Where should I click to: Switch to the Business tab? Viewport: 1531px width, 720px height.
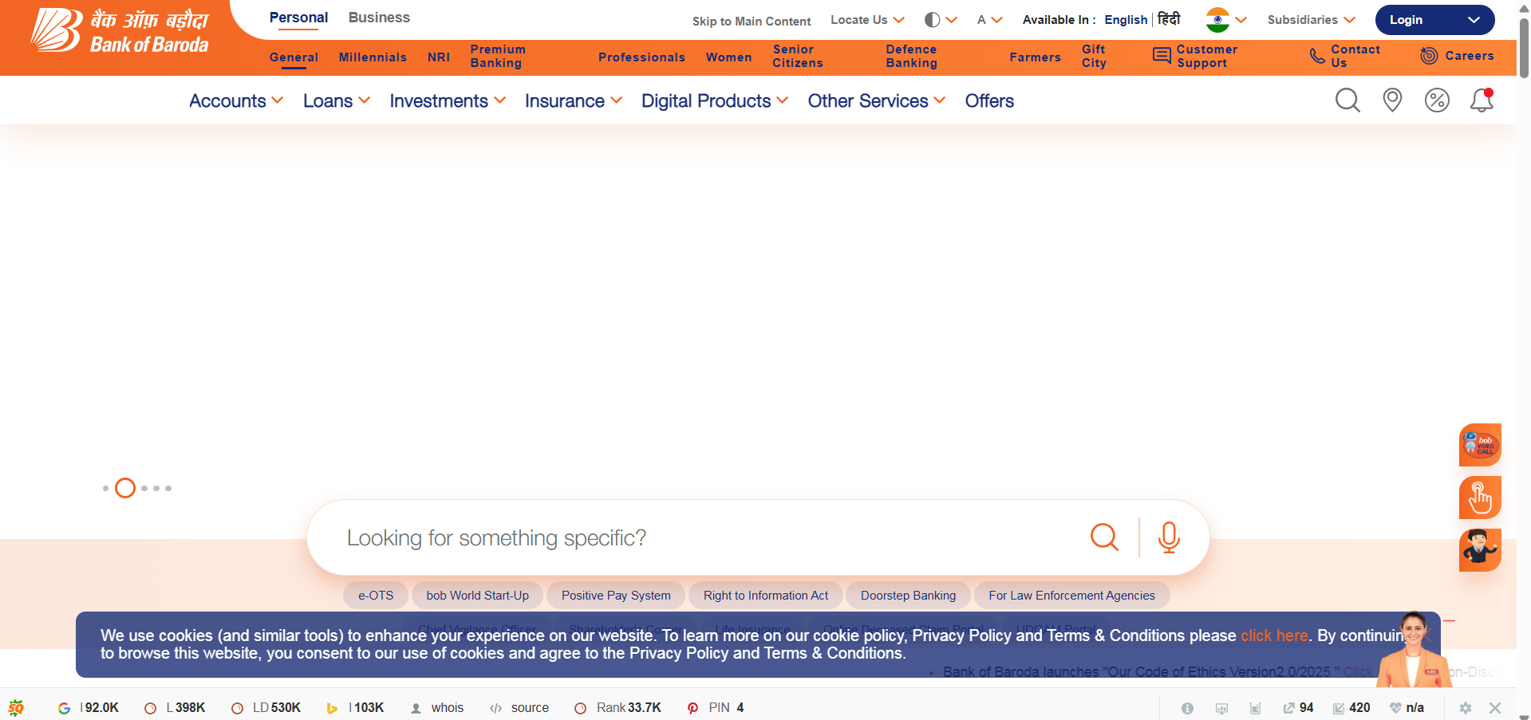click(x=379, y=18)
